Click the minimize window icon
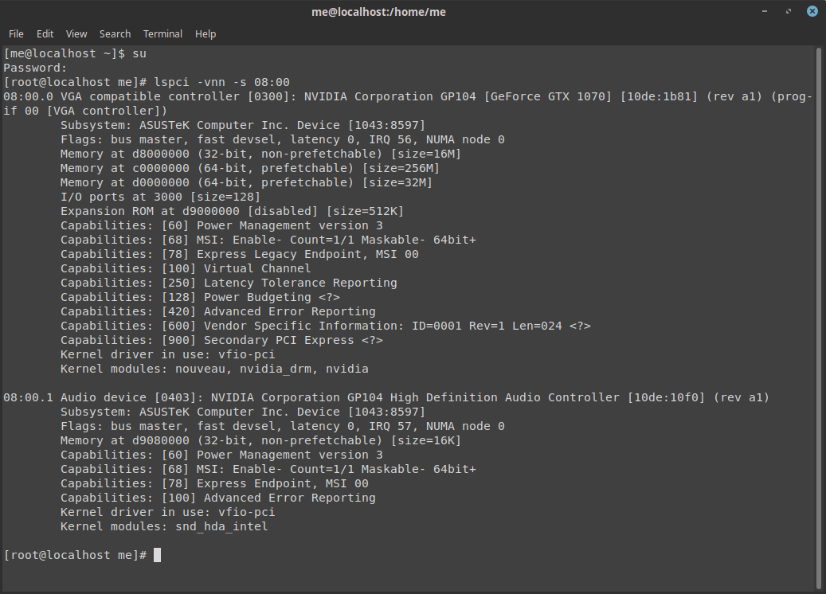The image size is (826, 594). click(x=764, y=11)
